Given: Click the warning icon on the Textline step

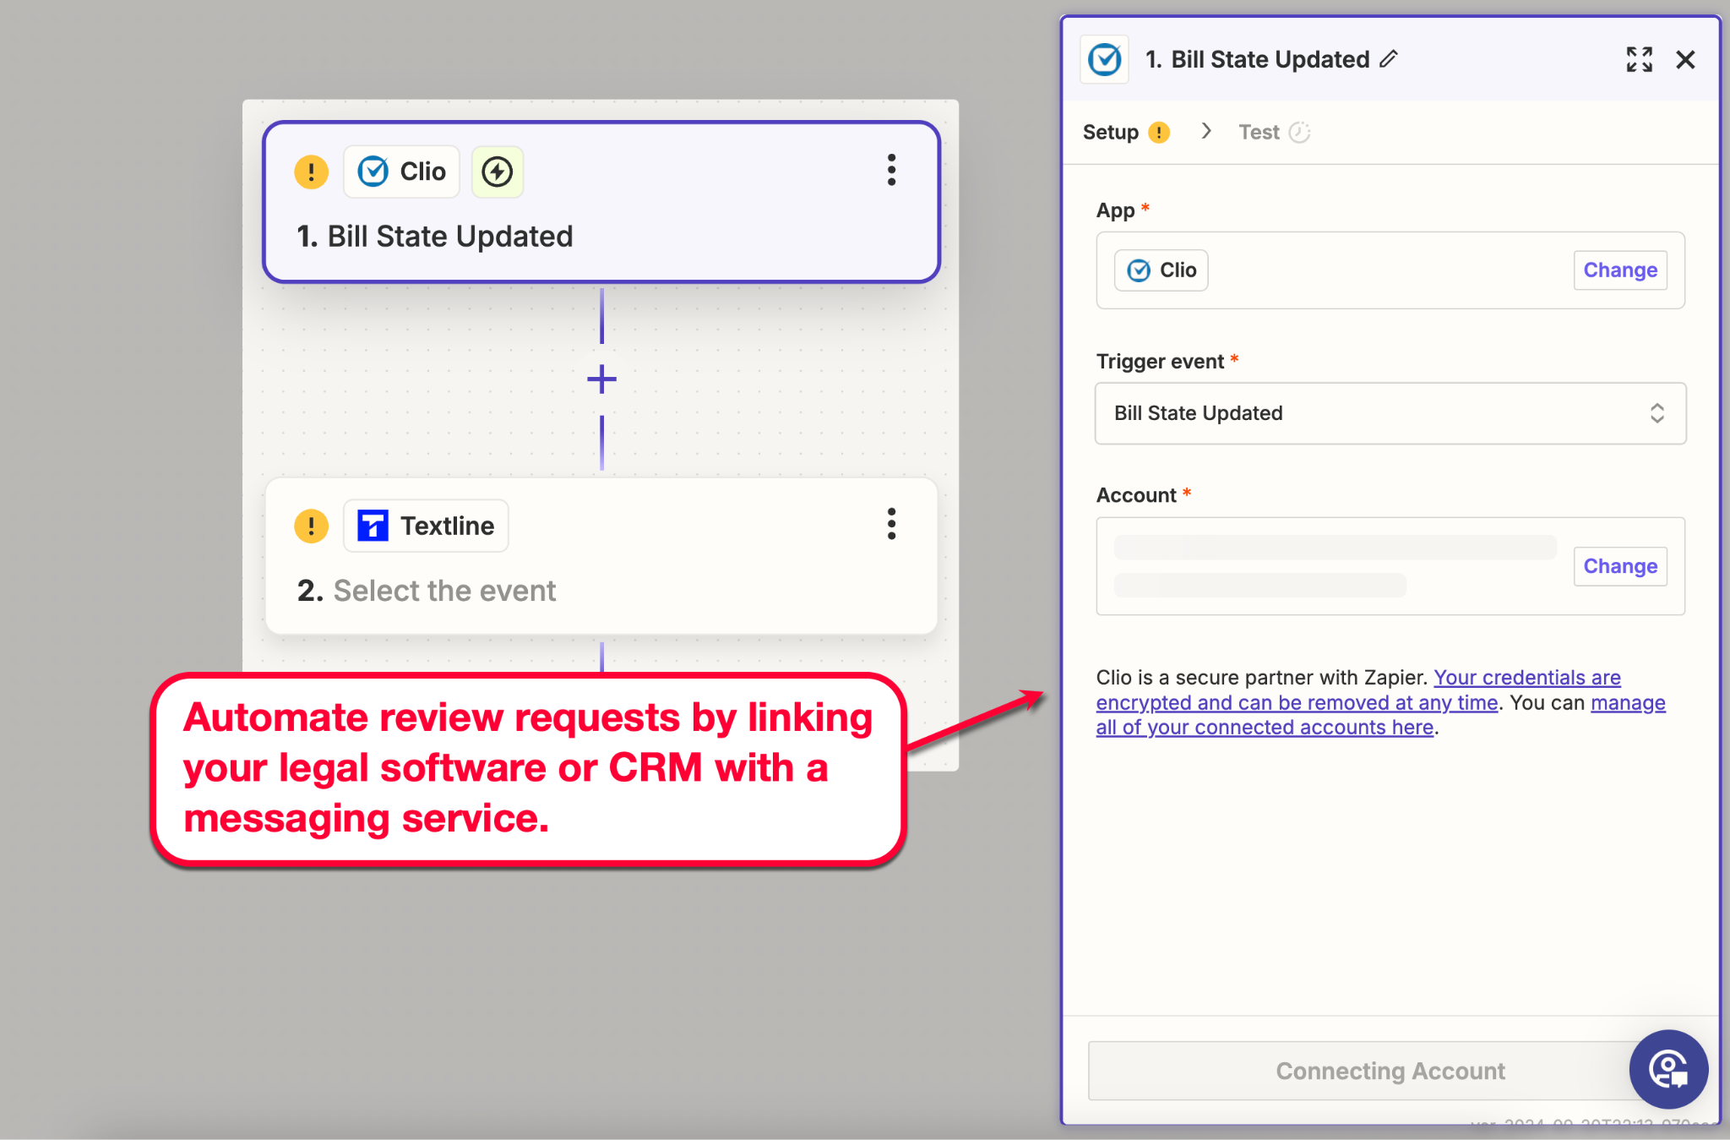Looking at the screenshot, I should click(x=311, y=526).
